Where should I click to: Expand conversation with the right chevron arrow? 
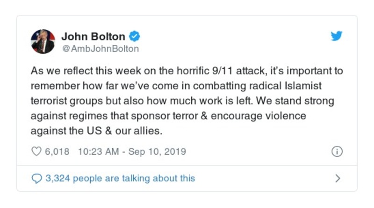tap(338, 178)
